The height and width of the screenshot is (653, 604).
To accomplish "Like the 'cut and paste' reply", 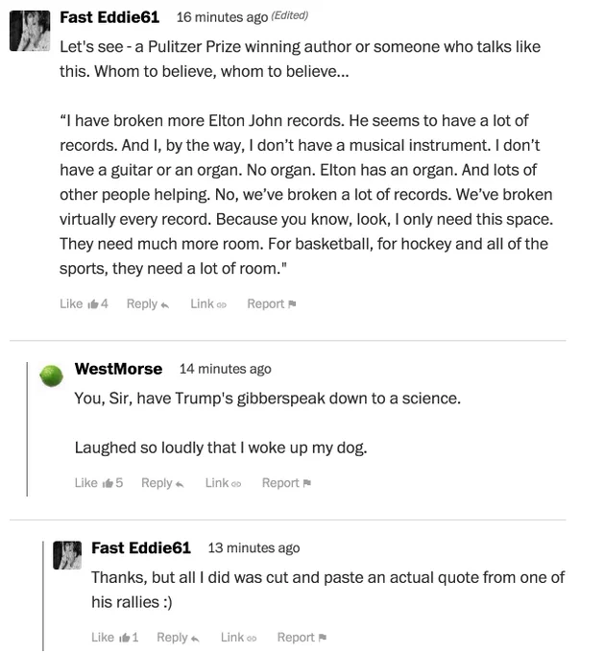I will [x=115, y=638].
